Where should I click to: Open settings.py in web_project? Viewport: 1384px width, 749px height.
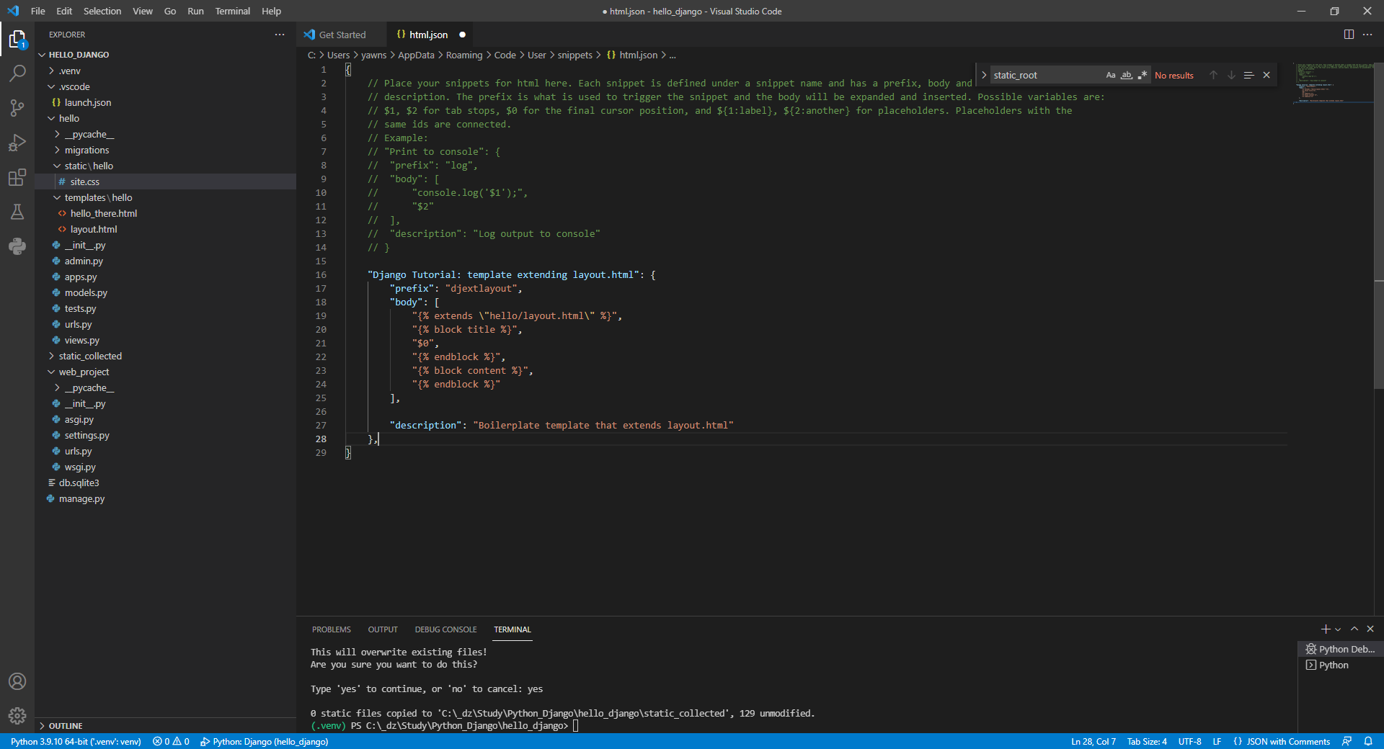coord(86,435)
